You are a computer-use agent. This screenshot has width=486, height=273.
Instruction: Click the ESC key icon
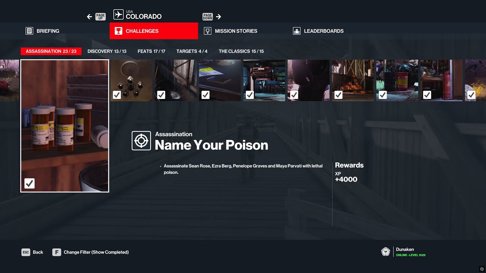coord(26,252)
